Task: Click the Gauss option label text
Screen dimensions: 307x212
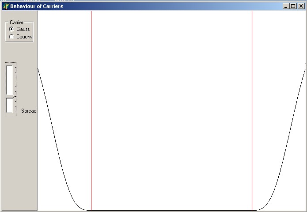Action: 23,29
